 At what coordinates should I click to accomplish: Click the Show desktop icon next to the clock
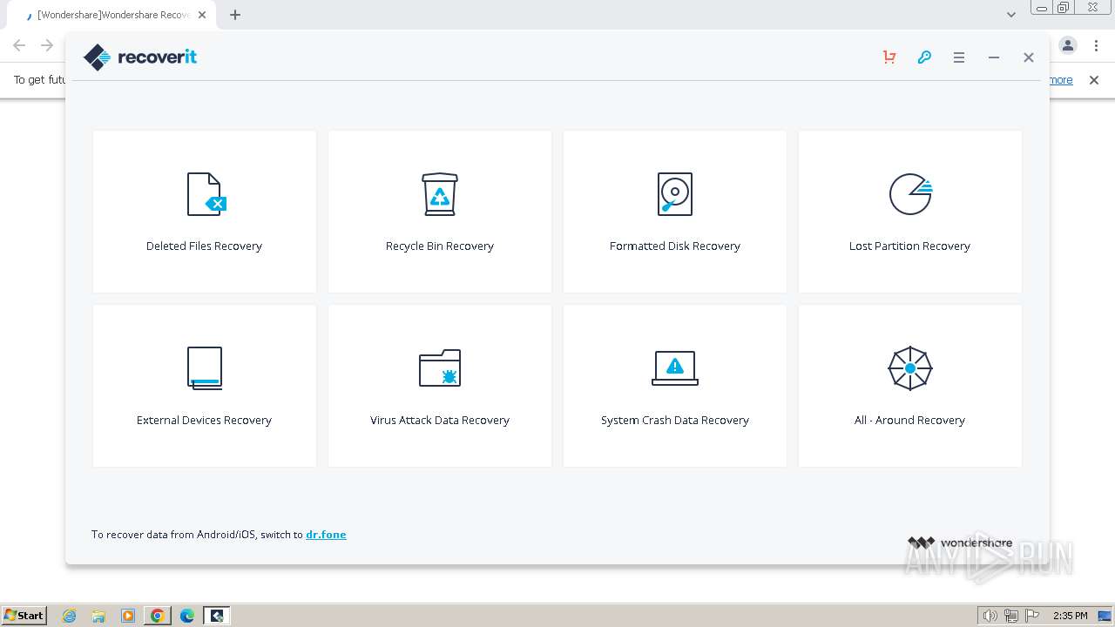pos(1105,616)
